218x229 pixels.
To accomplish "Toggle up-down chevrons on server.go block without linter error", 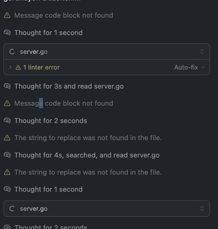I will [x=202, y=209].
